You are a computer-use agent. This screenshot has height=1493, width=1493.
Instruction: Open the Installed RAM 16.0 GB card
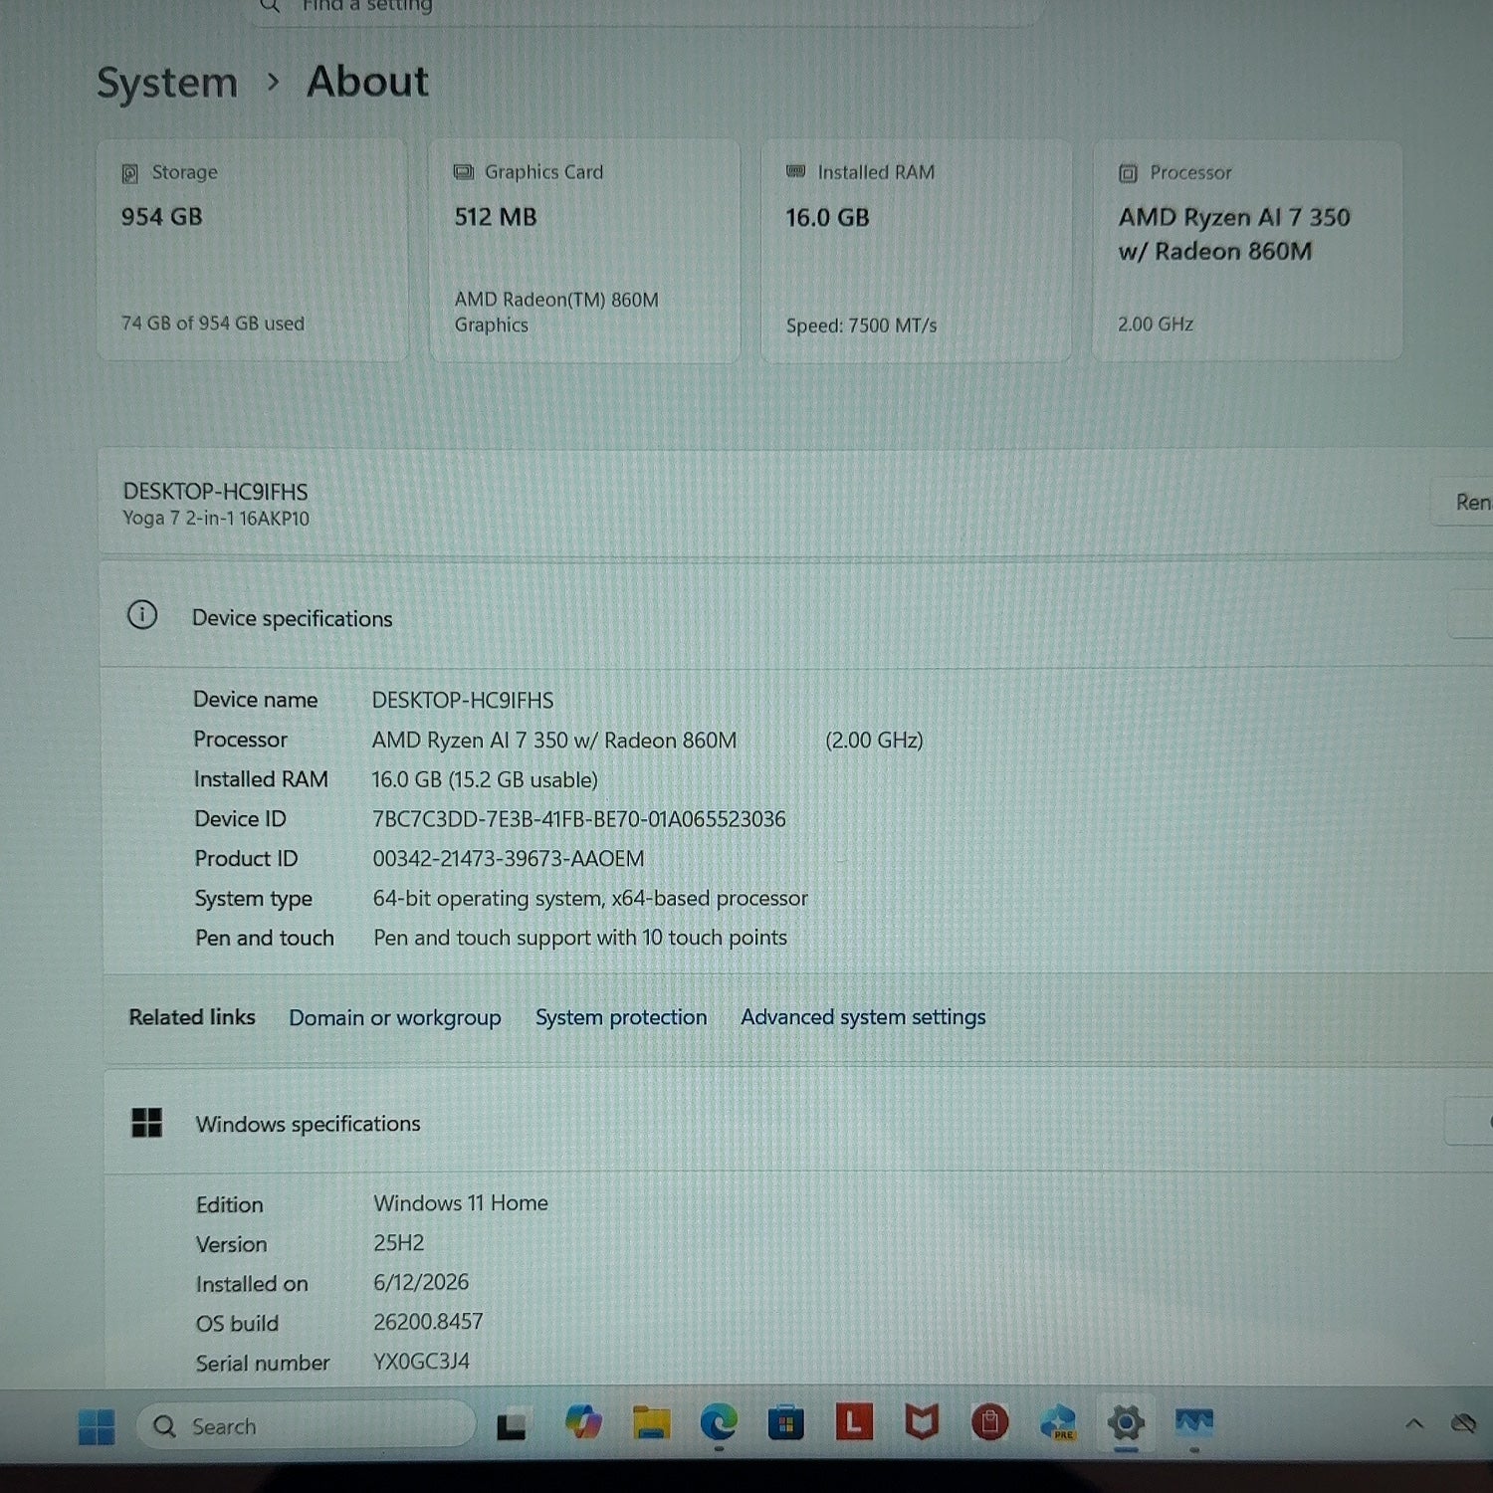coord(916,250)
